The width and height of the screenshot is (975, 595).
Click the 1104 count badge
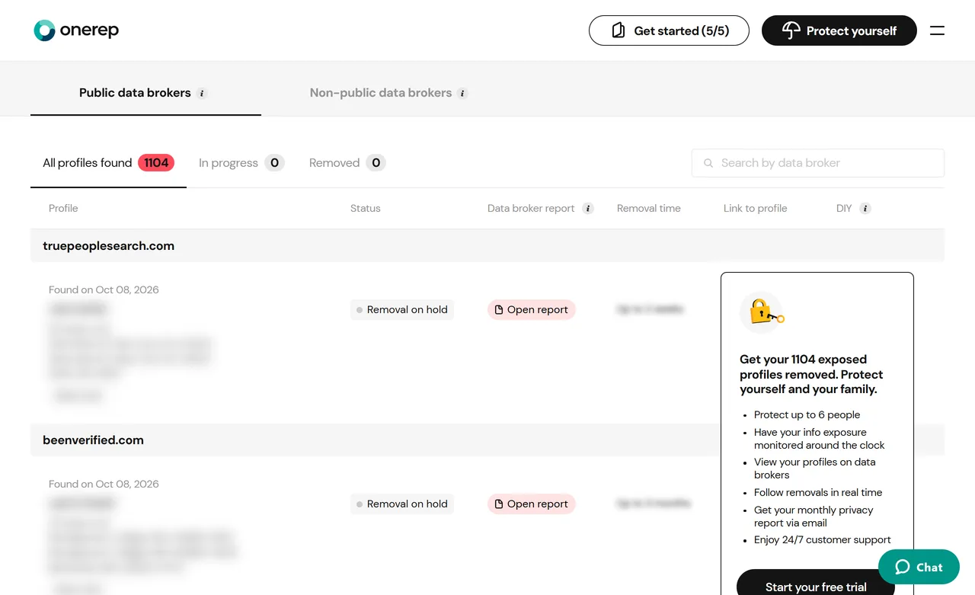click(156, 163)
